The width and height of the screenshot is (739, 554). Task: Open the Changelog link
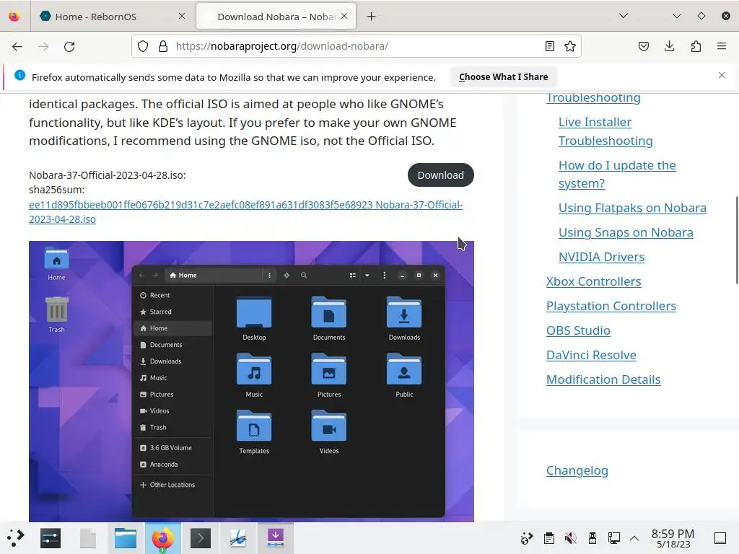[x=577, y=470]
